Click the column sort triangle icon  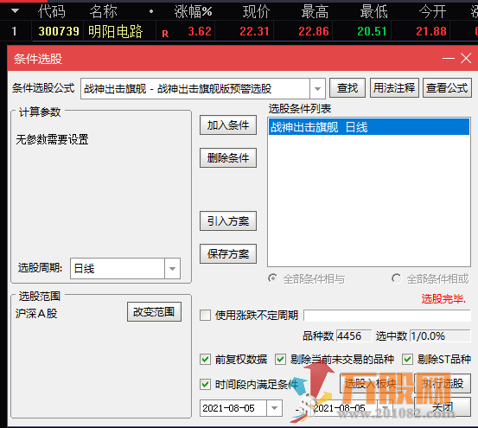click(x=15, y=11)
